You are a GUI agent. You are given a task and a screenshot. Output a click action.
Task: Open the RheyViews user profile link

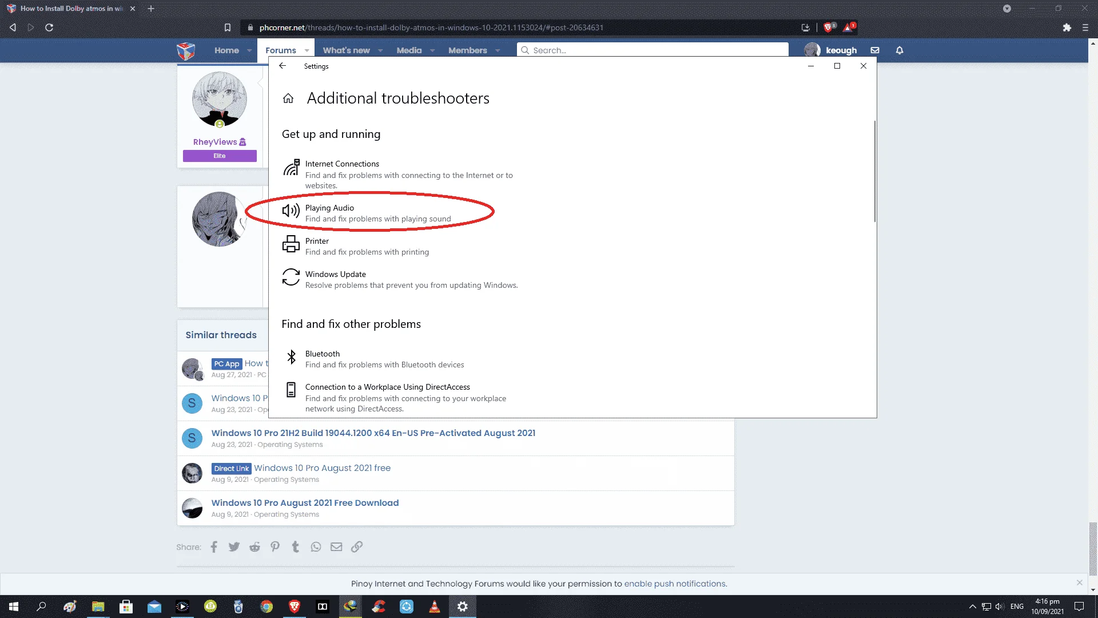215,142
